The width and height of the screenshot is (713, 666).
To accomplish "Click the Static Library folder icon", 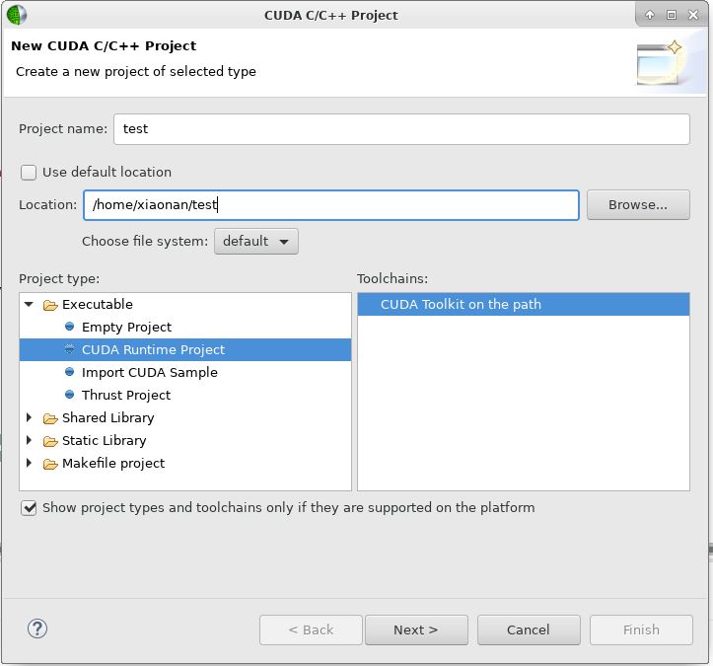I will (x=50, y=441).
